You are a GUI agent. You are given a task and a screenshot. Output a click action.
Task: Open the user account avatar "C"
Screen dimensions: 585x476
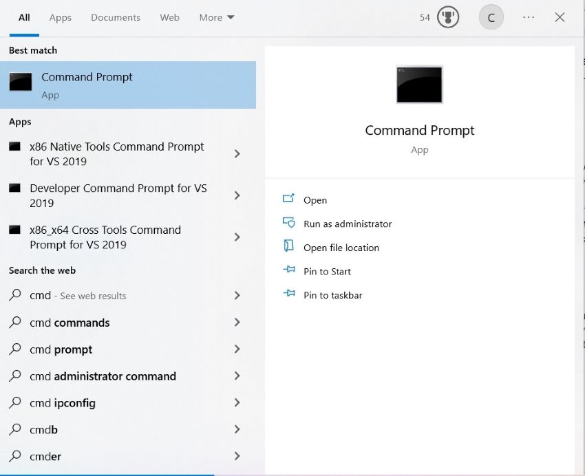coord(491,18)
